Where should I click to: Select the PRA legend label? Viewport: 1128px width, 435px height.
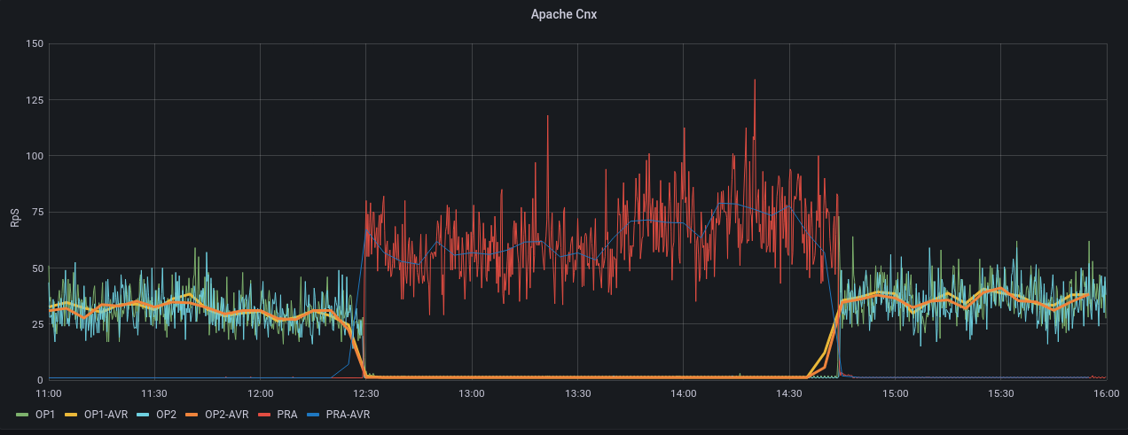288,414
